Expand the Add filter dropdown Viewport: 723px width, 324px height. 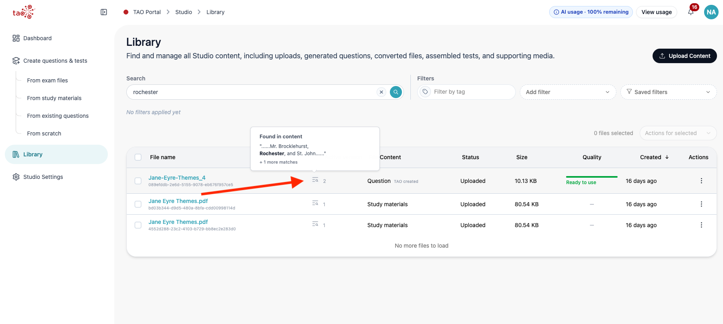pos(568,92)
